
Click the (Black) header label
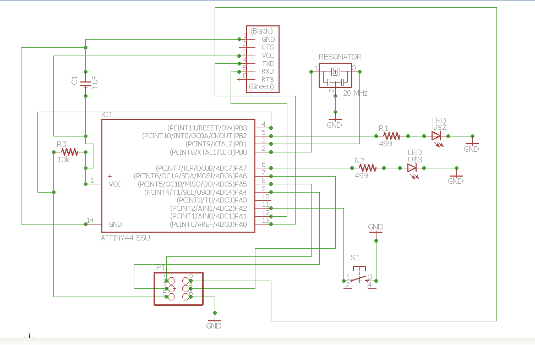261,31
